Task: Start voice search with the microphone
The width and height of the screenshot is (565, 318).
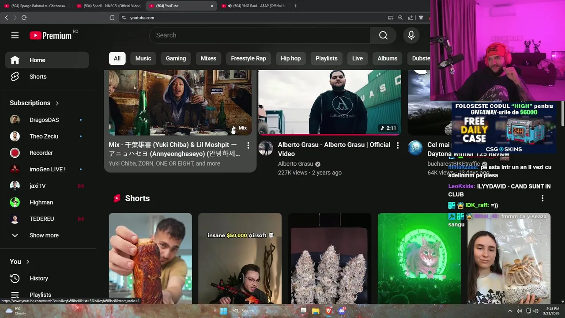Action: click(411, 35)
